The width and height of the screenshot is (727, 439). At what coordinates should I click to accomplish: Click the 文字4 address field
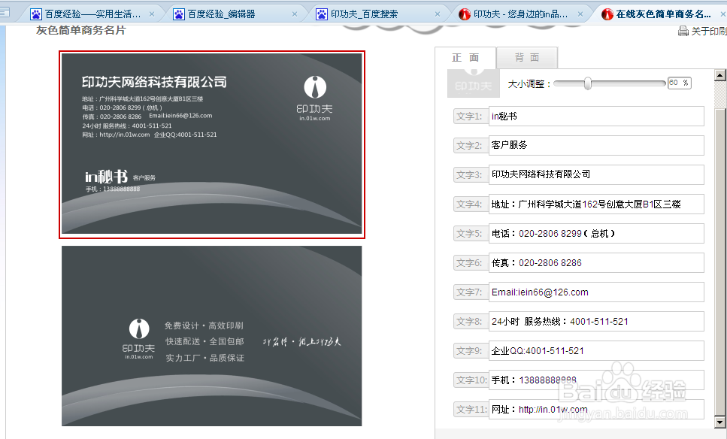[x=596, y=204]
